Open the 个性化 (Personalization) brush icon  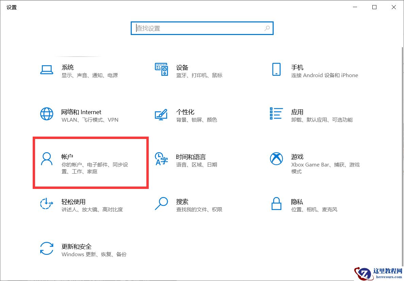(x=161, y=114)
